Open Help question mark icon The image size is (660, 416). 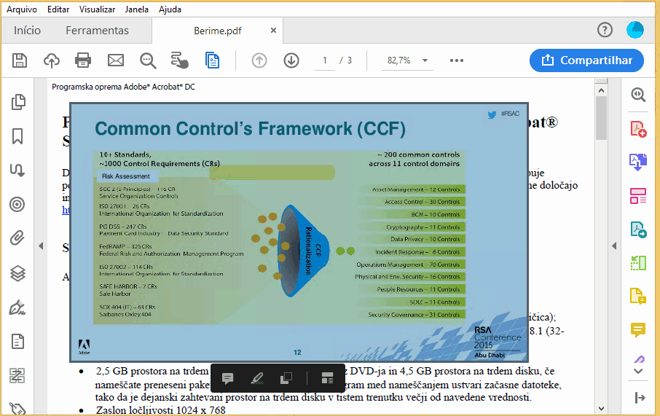pos(605,30)
